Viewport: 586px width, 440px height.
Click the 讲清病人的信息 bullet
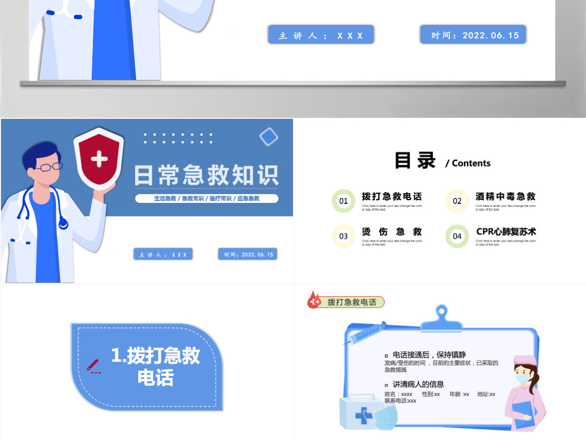click(419, 384)
